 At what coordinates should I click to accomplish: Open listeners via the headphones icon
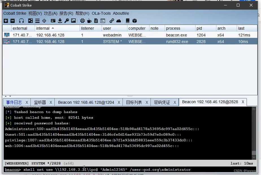coord(21,21)
